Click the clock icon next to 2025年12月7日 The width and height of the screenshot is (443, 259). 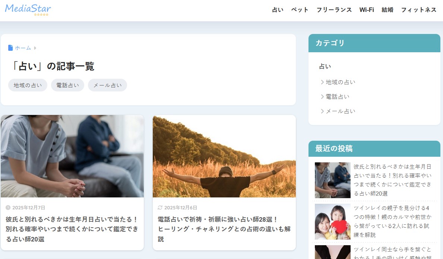(8, 207)
